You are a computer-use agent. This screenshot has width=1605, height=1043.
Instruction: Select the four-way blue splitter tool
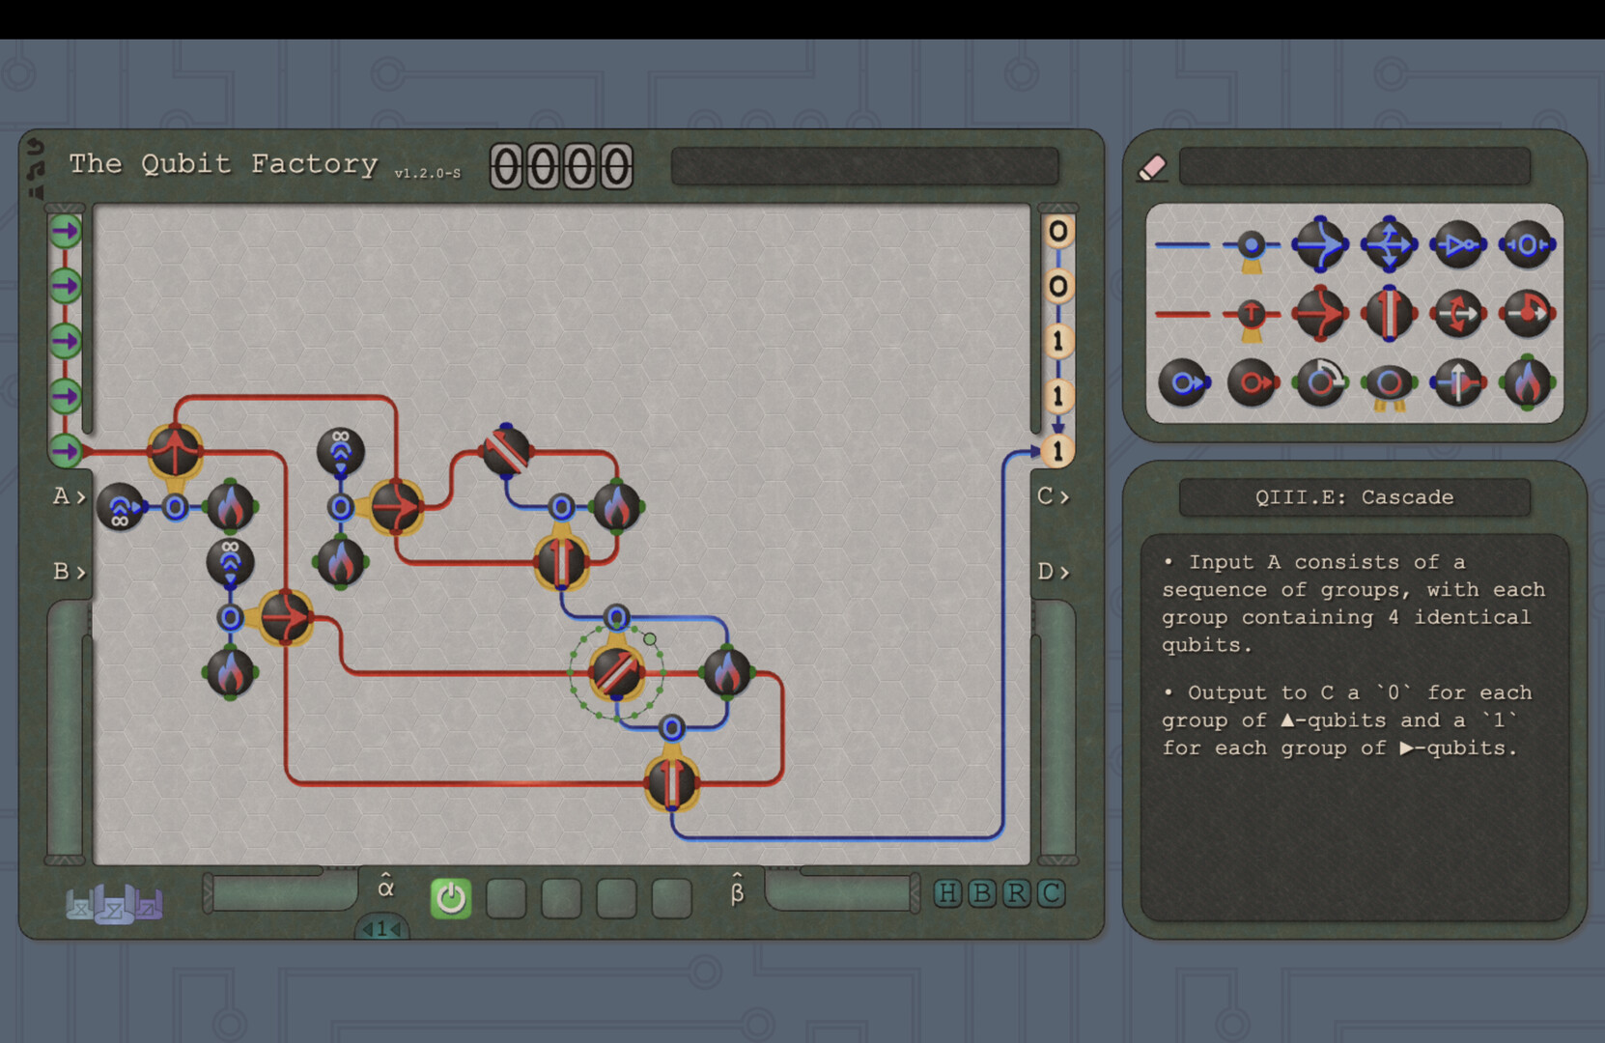coord(1391,244)
